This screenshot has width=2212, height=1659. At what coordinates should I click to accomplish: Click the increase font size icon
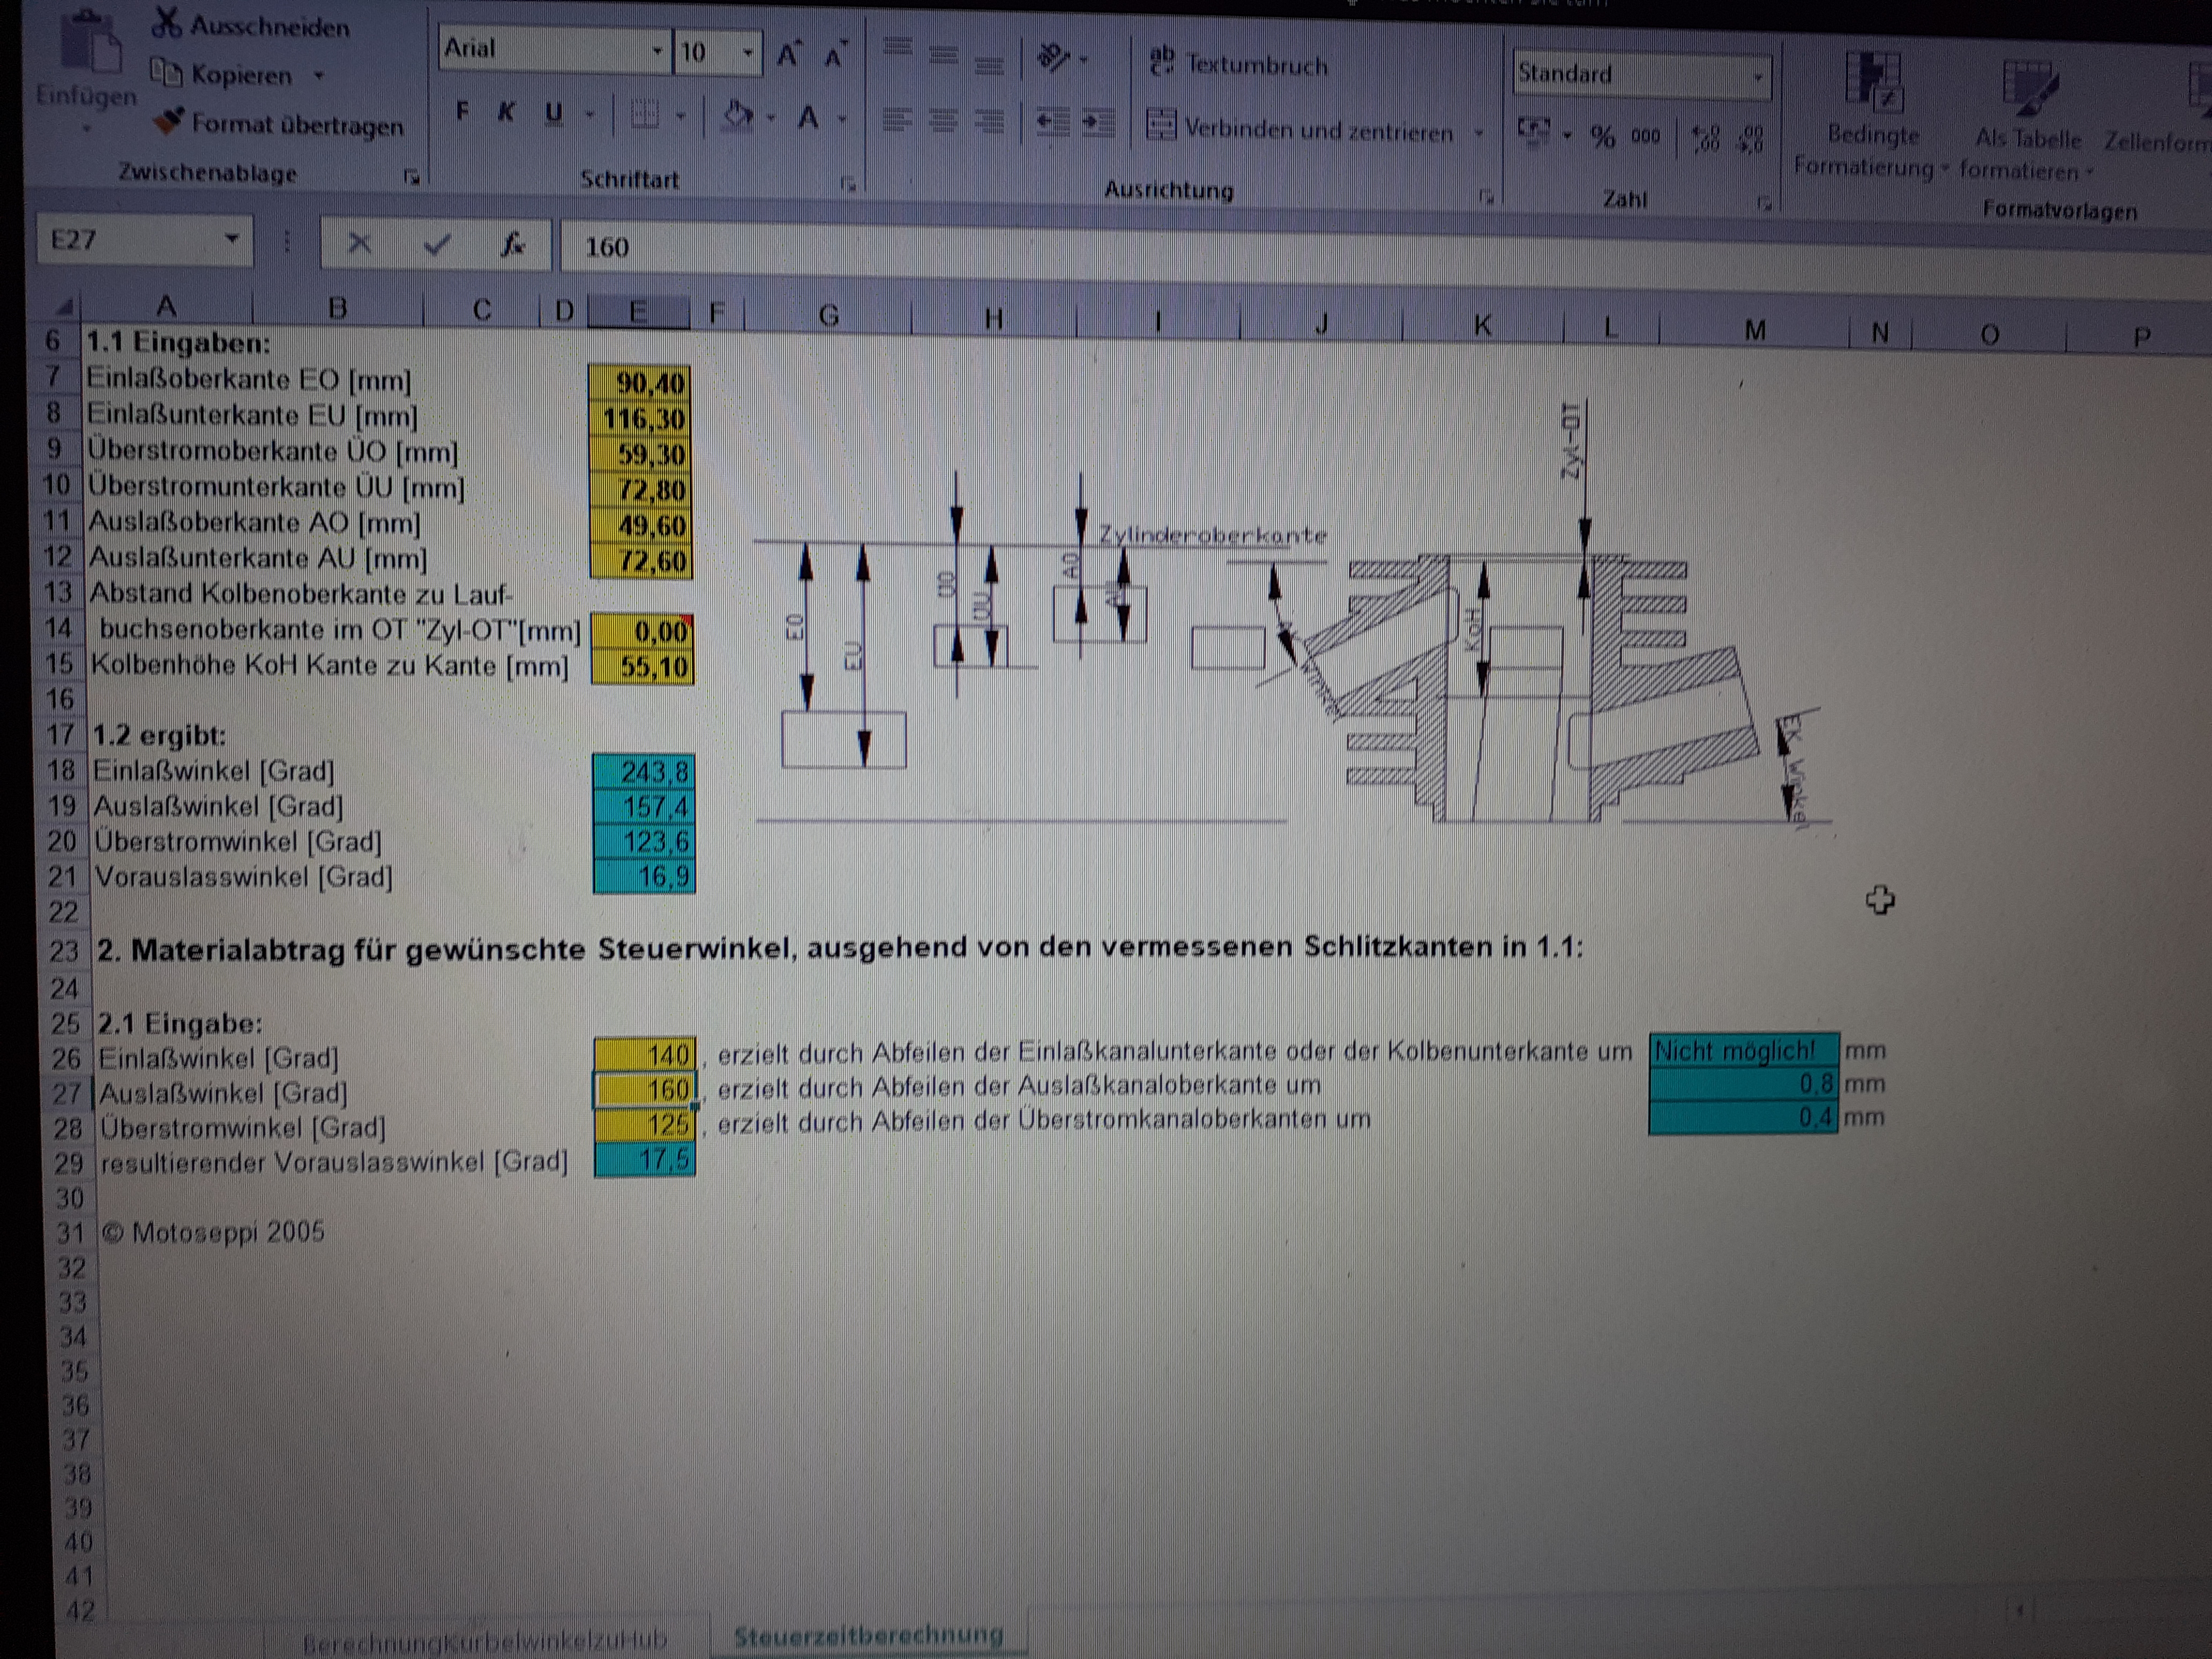[789, 55]
